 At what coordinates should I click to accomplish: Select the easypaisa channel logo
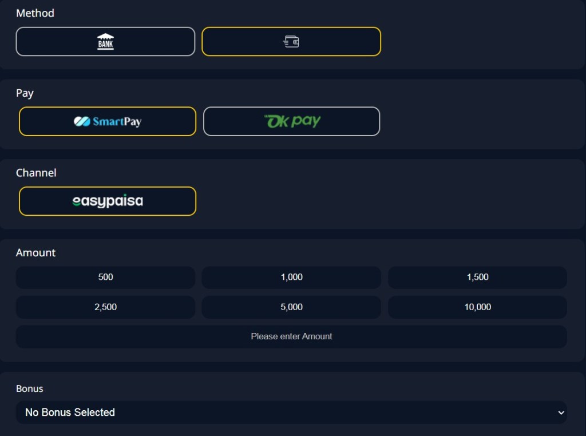click(x=108, y=201)
